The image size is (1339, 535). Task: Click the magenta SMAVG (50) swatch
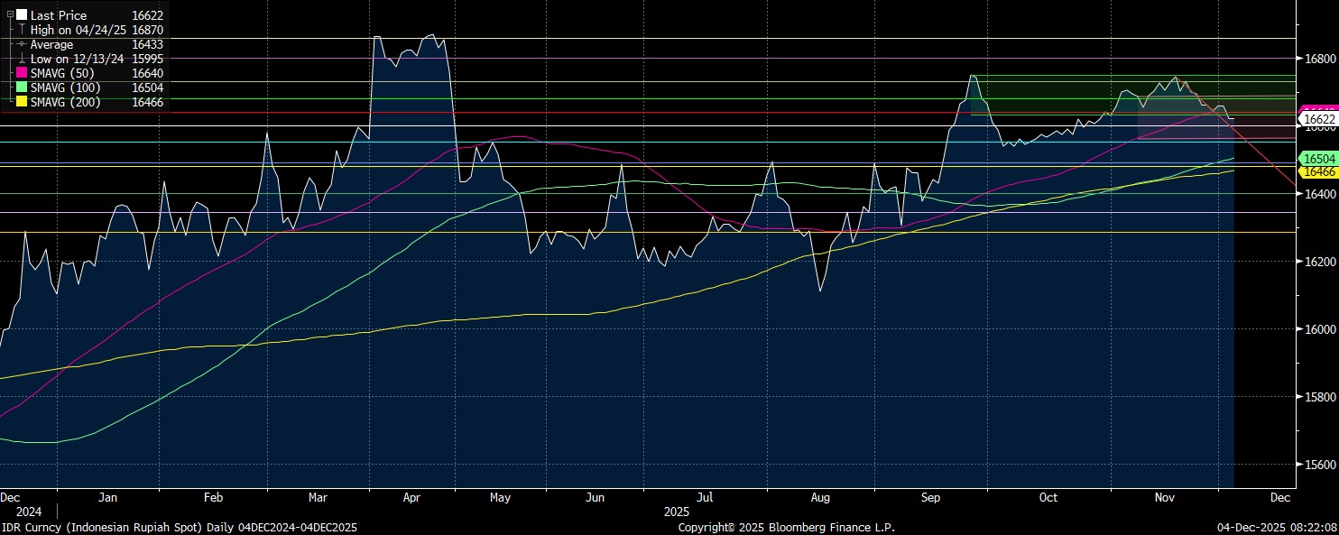point(22,73)
